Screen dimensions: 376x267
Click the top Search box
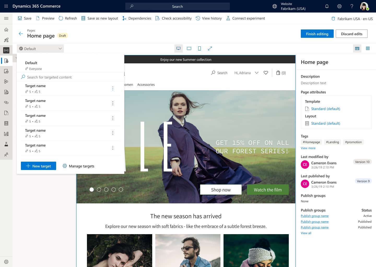[x=178, y=6]
